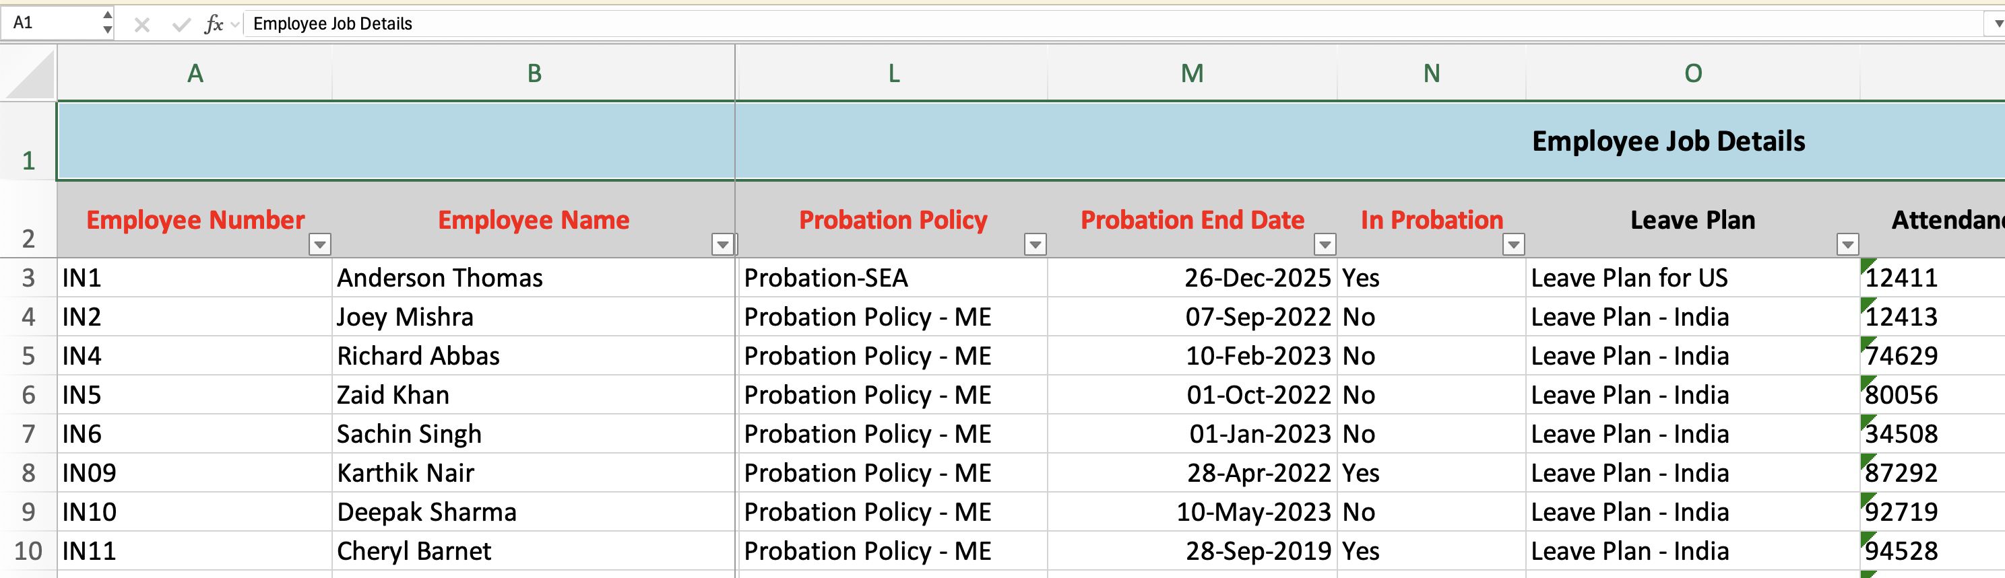The width and height of the screenshot is (2005, 578).
Task: Click the Name Box showing A1
Action: tap(51, 24)
